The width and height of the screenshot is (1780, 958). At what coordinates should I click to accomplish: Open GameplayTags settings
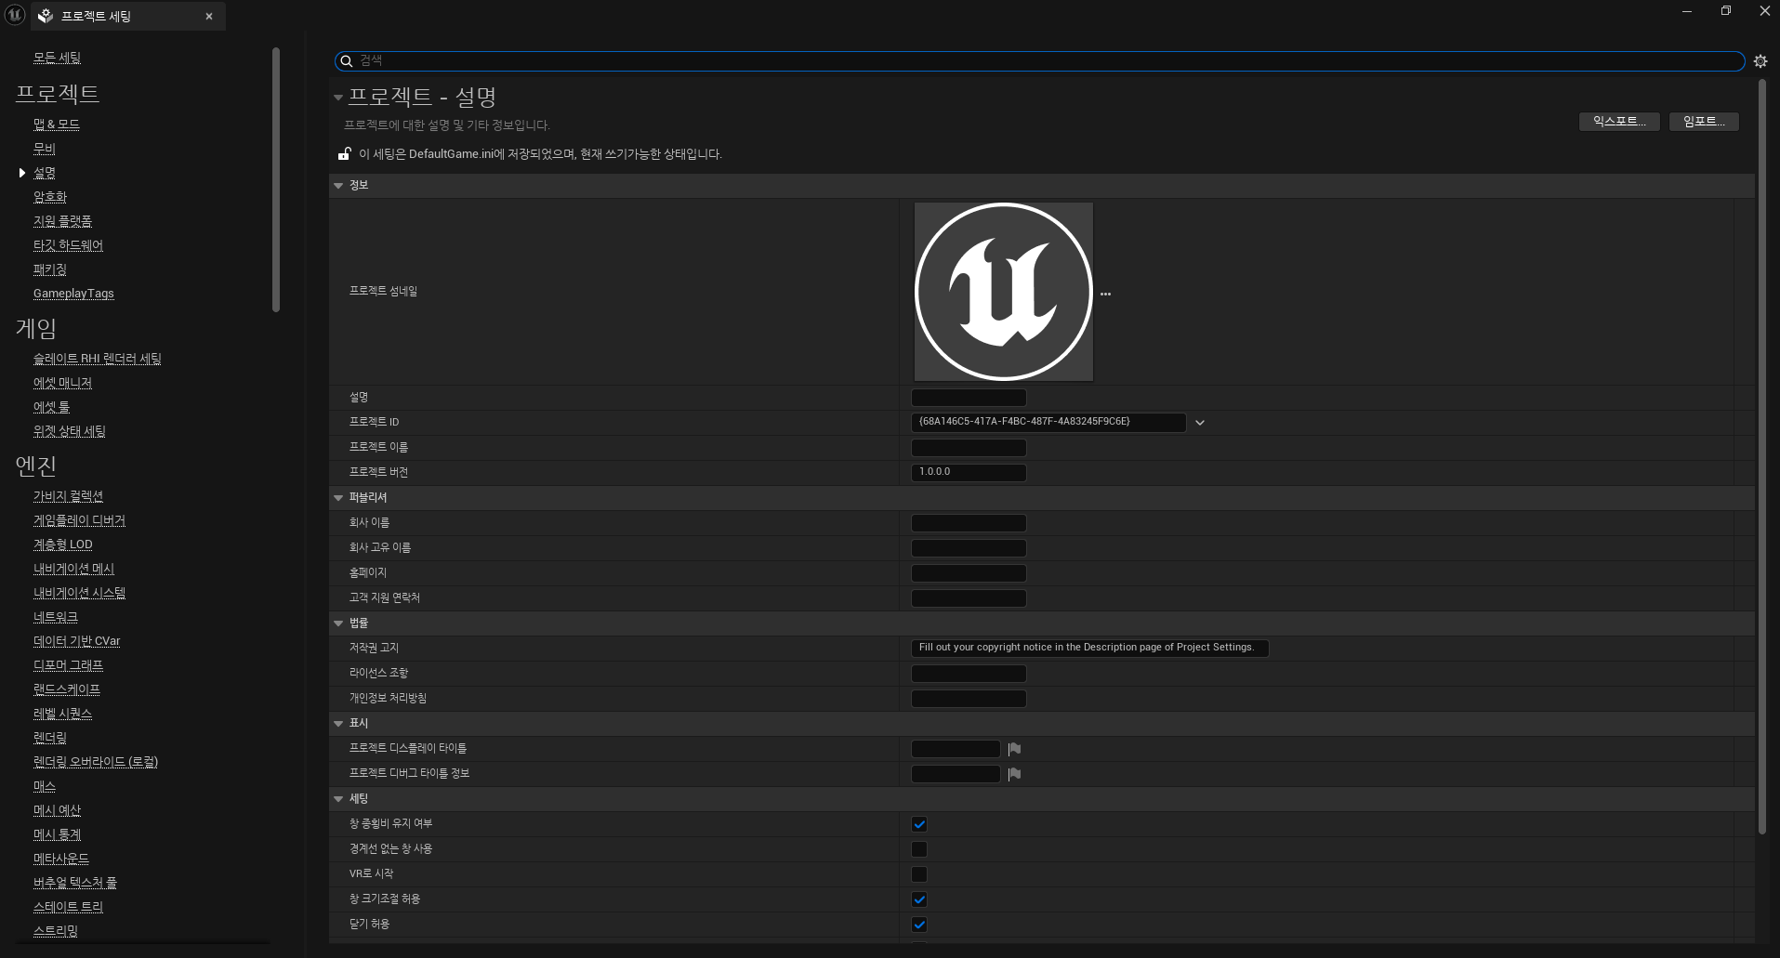click(73, 294)
